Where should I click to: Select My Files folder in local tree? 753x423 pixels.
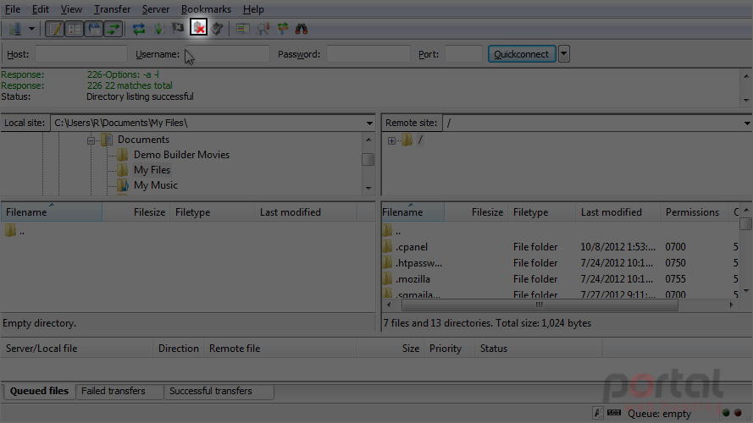point(152,170)
